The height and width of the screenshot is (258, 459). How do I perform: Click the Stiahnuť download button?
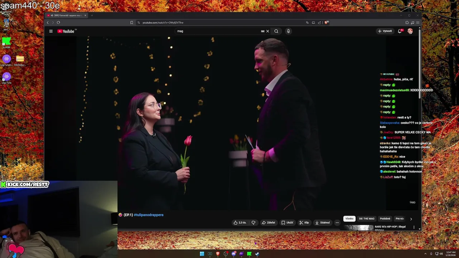coord(322,223)
